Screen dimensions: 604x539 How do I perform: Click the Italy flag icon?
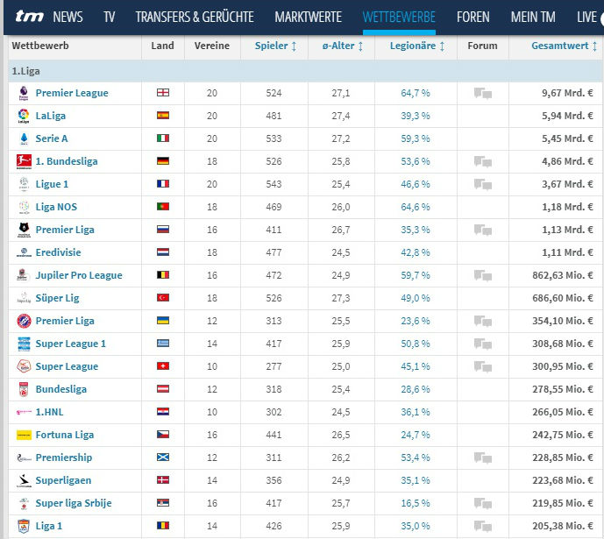pyautogui.click(x=162, y=138)
